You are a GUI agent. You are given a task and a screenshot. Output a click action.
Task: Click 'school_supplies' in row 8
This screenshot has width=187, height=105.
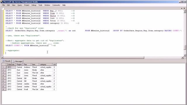(46, 87)
